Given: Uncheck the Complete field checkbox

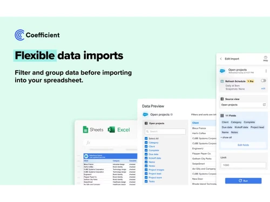Looking at the screenshot, I should [146, 150].
